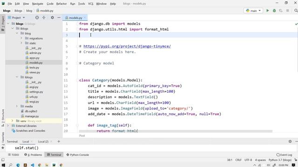Open the Python Console tool window
298x167 pixels.
(78, 154)
